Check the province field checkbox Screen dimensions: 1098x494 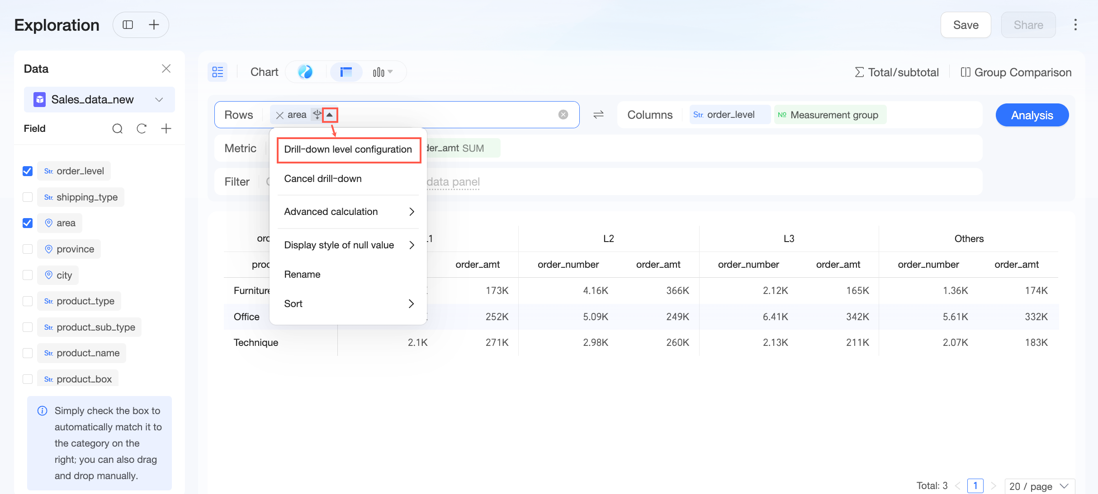pyautogui.click(x=28, y=249)
